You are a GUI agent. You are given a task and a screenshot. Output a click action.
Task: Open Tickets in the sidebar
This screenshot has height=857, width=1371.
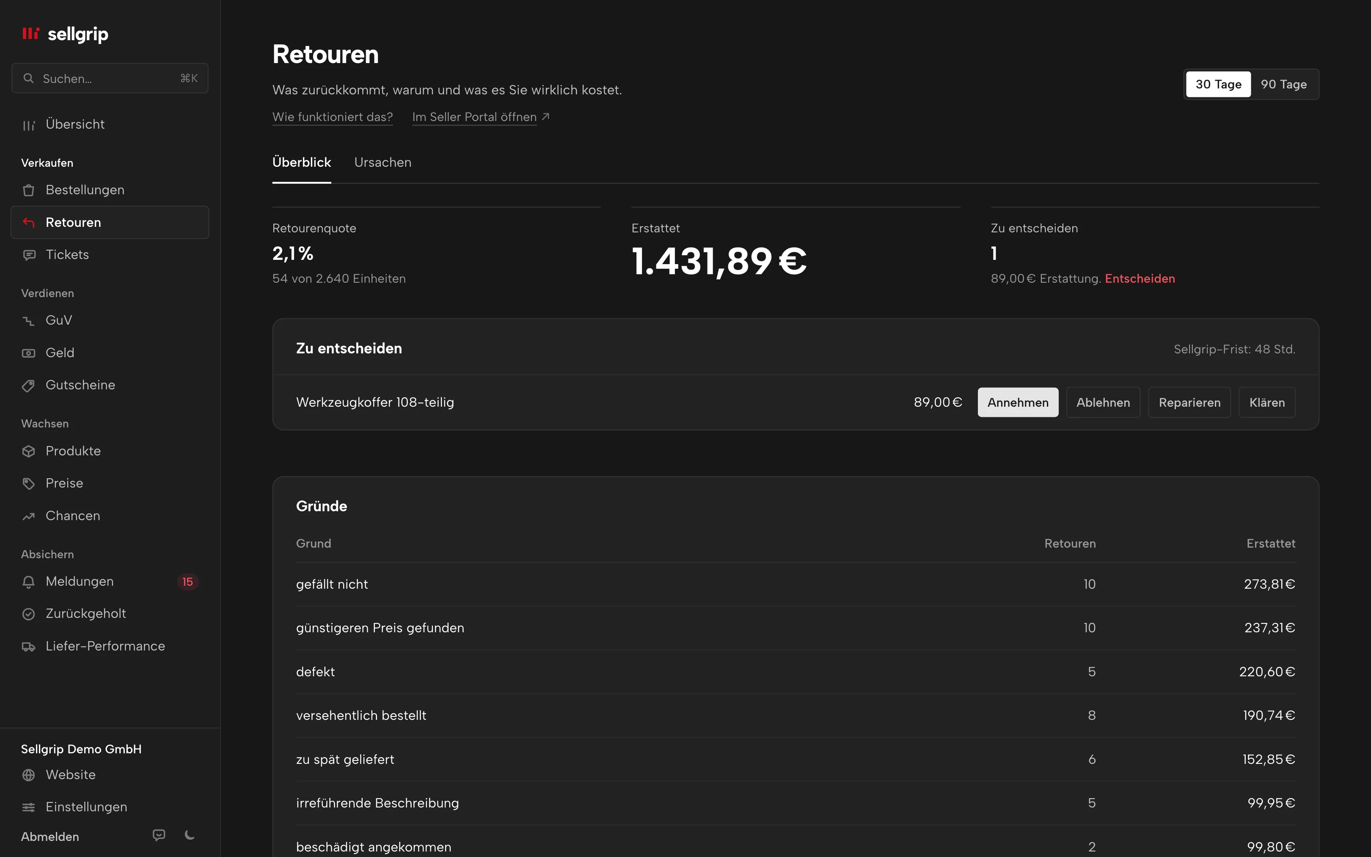tap(110, 255)
